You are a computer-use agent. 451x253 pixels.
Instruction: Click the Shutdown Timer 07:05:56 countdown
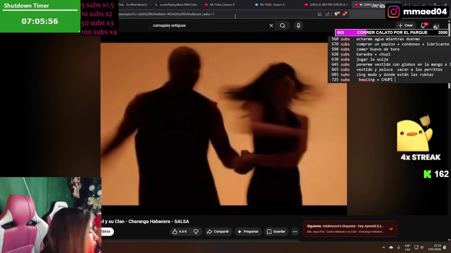click(x=40, y=21)
